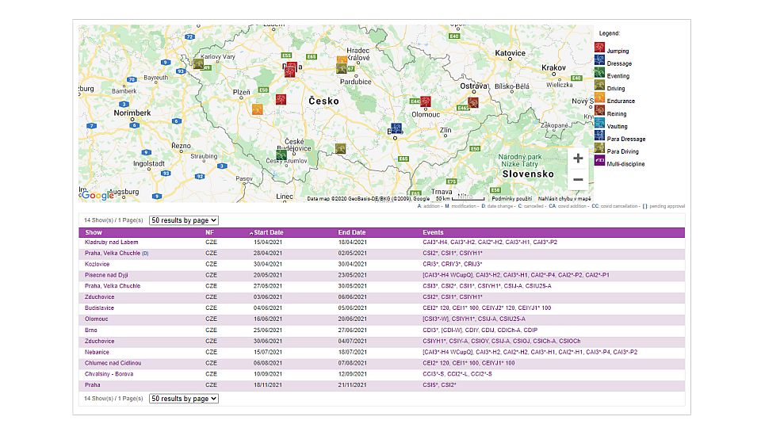Viewport: 761px width, 428px height.
Task: Open the Chlumec nad Cidlinou show
Action: (113, 363)
